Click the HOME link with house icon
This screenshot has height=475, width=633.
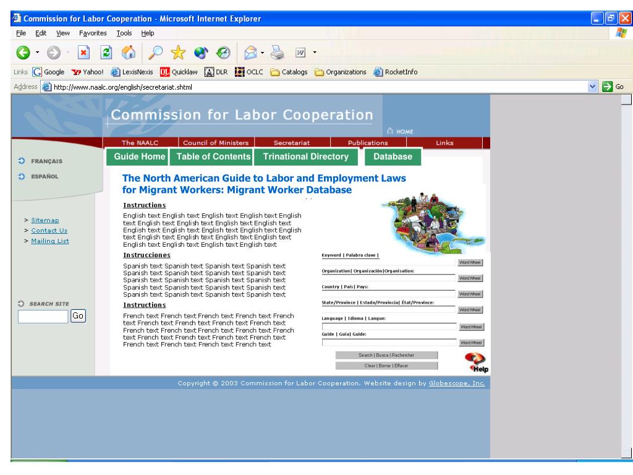coord(400,131)
